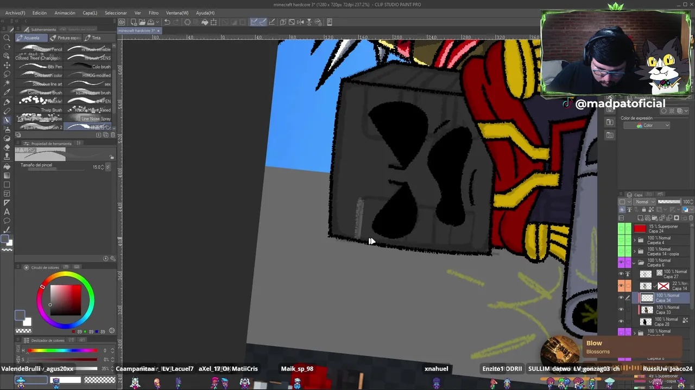Image resolution: width=695 pixels, height=390 pixels.
Task: Toggle the brush size lock icon
Action: [x=112, y=158]
